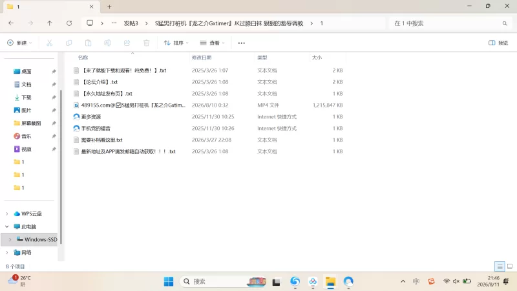Open the 发帖3 breadcrumb folder
This screenshot has height=291, width=517.
click(131, 23)
